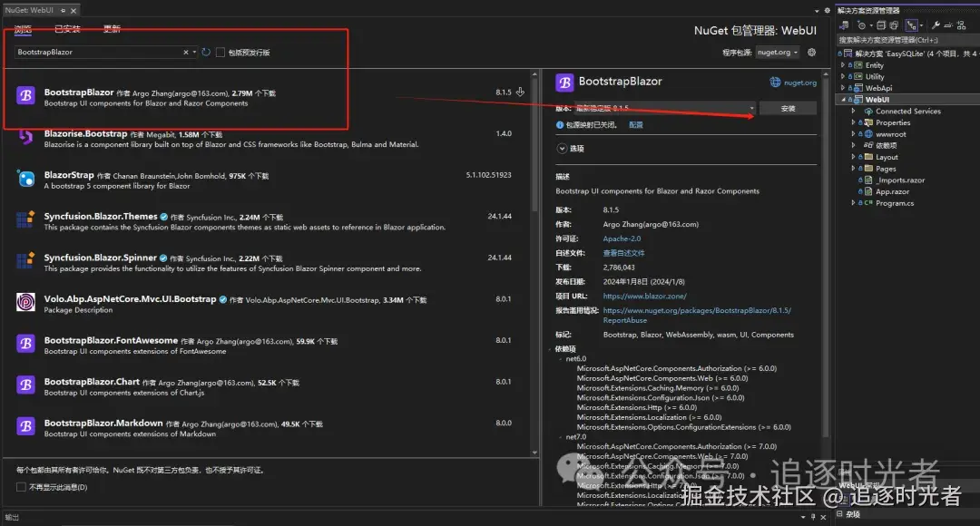980x526 pixels.
Task: Open the 输出 panel tab
Action: 12,517
